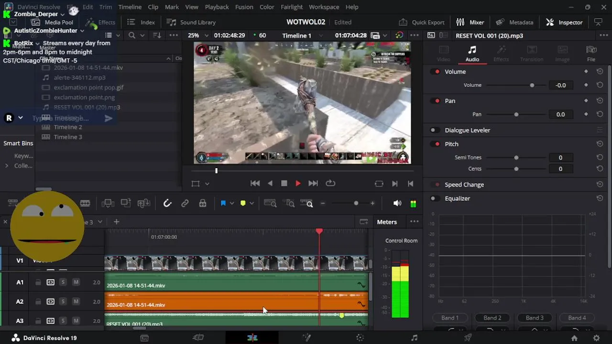The height and width of the screenshot is (344, 612).
Task: Select Band 2 equalizer button
Action: click(492, 318)
